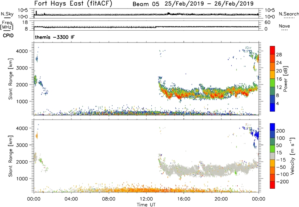This screenshot has width=299, height=207.
Task: Select the '12:00' time tick label
Action: tap(146, 199)
